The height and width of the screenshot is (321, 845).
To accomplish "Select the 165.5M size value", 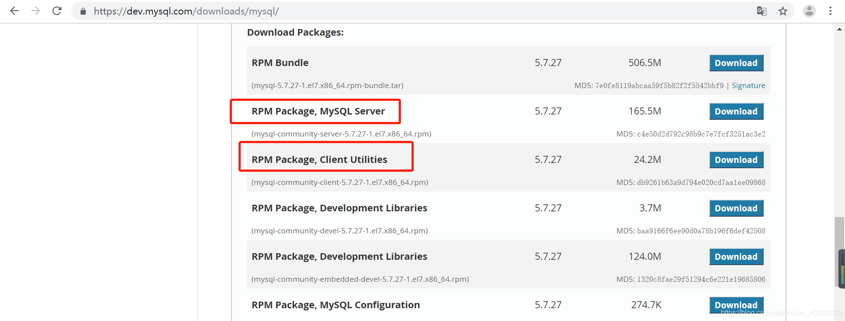I will 645,111.
